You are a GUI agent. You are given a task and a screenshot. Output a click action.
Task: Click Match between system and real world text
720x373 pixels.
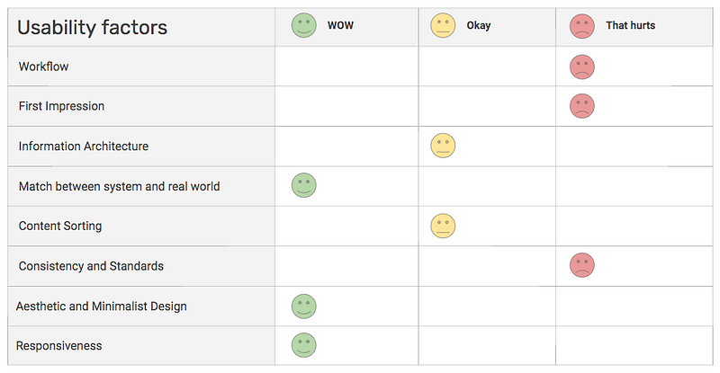coord(119,186)
